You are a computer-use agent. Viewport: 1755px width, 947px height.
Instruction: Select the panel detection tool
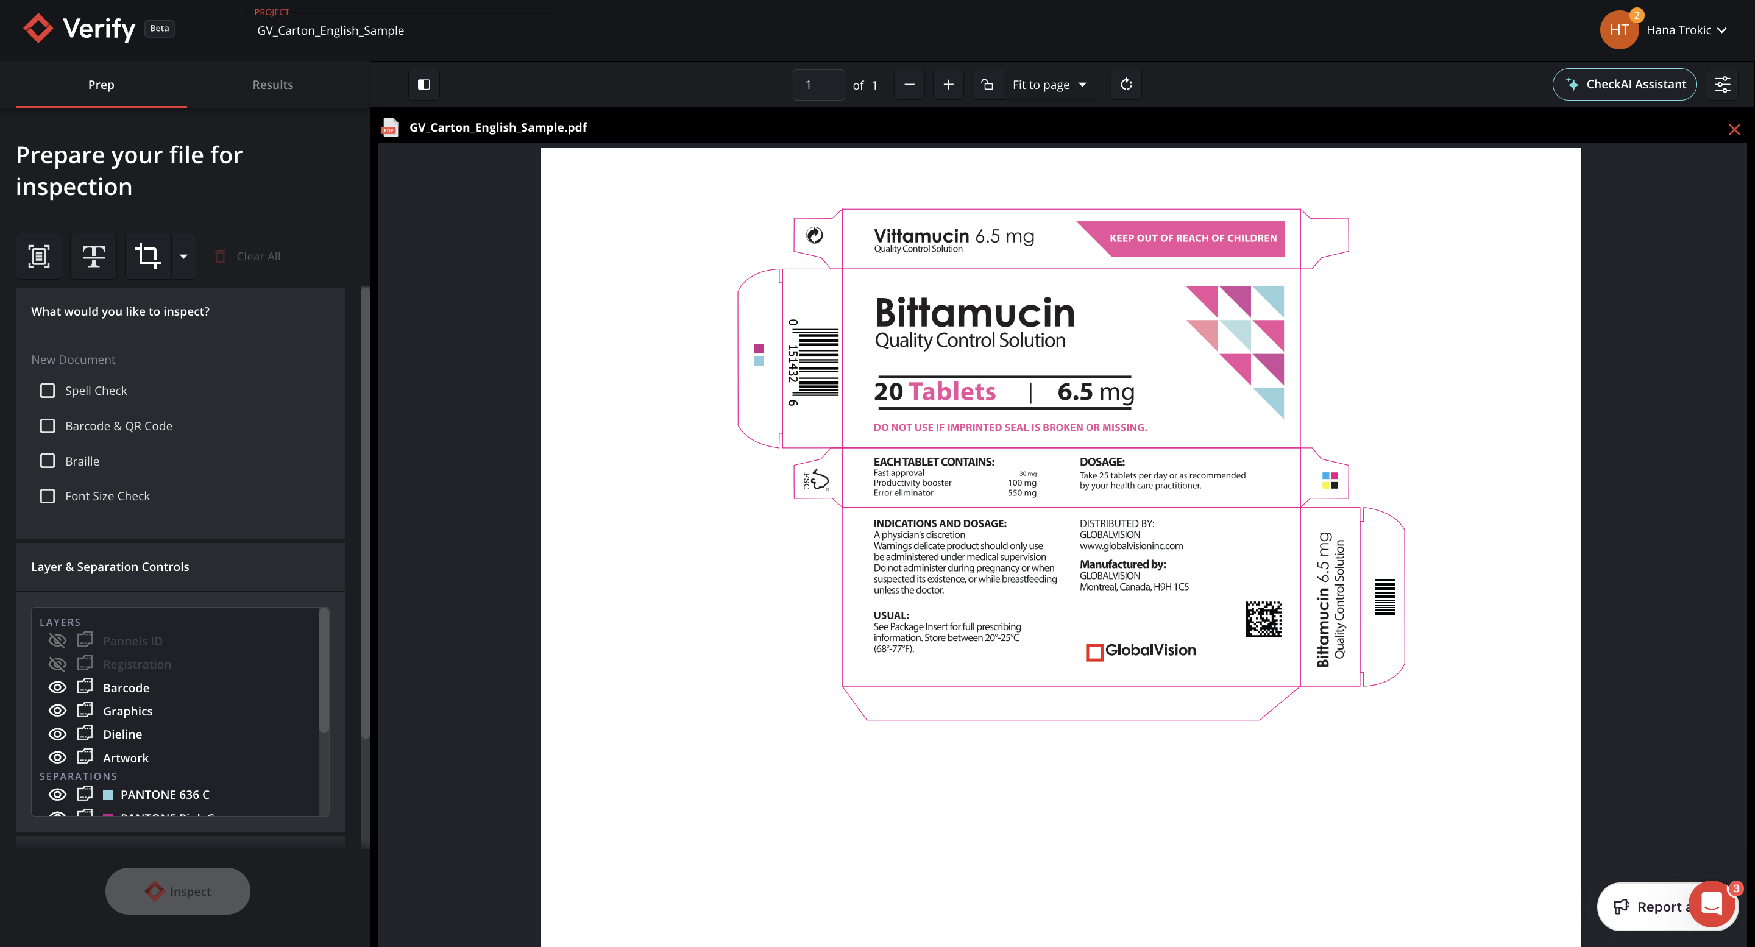(38, 256)
